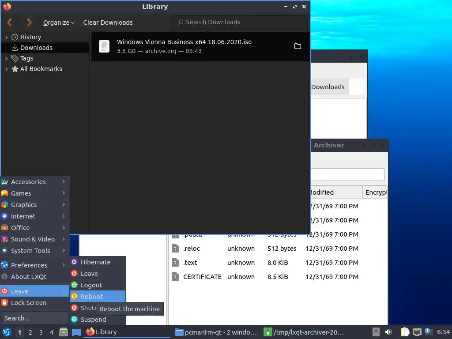Open the LXQt start menu button on the panel

pyautogui.click(x=7, y=332)
